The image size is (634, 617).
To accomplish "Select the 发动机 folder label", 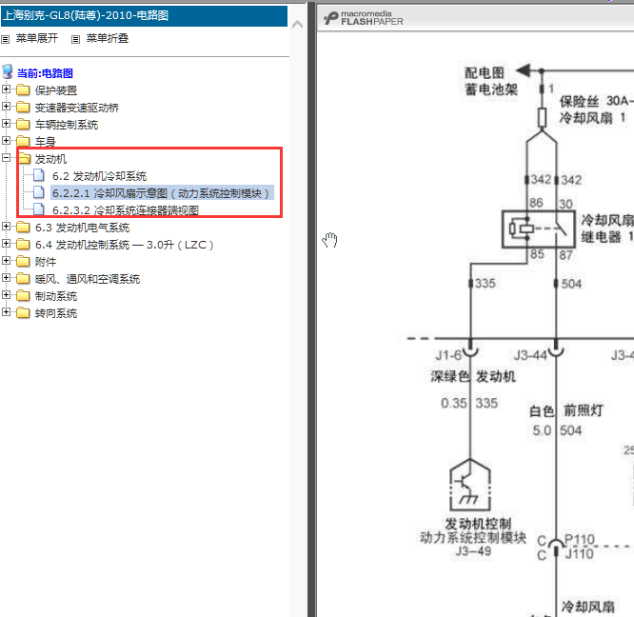I will coord(50,159).
